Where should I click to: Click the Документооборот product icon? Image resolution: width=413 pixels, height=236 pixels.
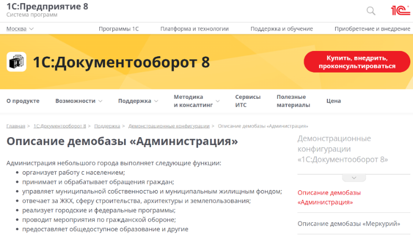[16, 62]
